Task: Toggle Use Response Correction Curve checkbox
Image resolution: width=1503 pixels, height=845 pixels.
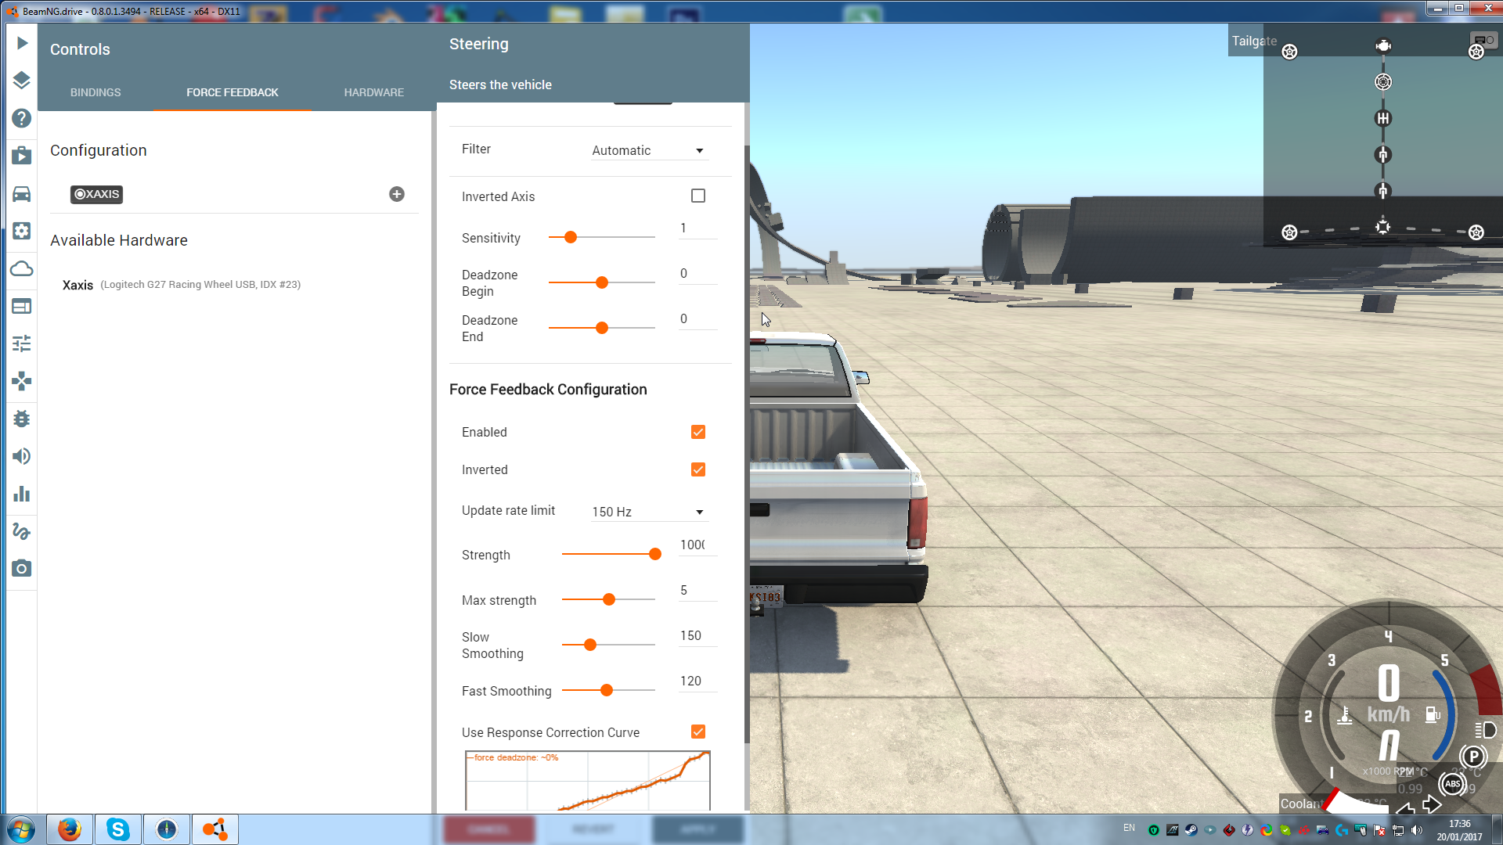Action: click(698, 732)
